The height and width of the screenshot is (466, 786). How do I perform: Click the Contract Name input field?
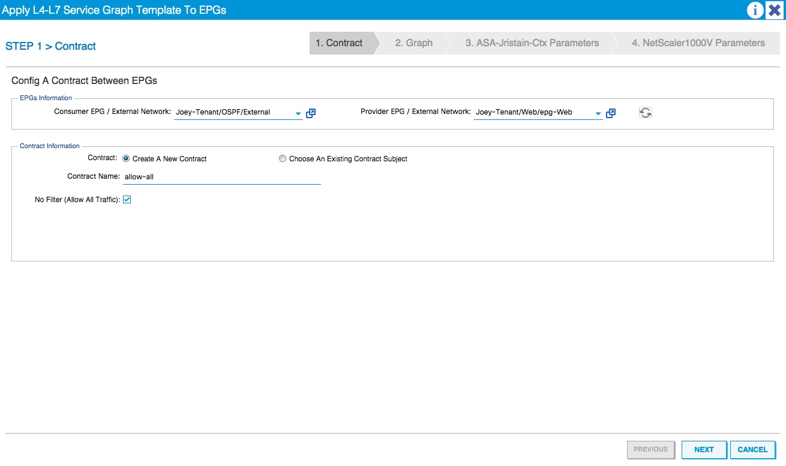point(222,176)
